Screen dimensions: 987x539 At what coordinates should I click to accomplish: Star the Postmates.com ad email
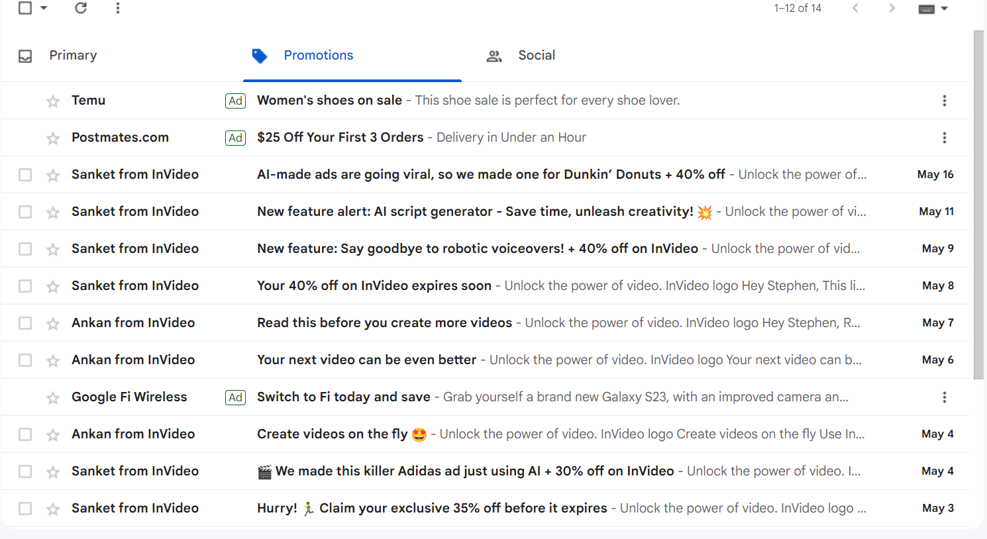[53, 138]
